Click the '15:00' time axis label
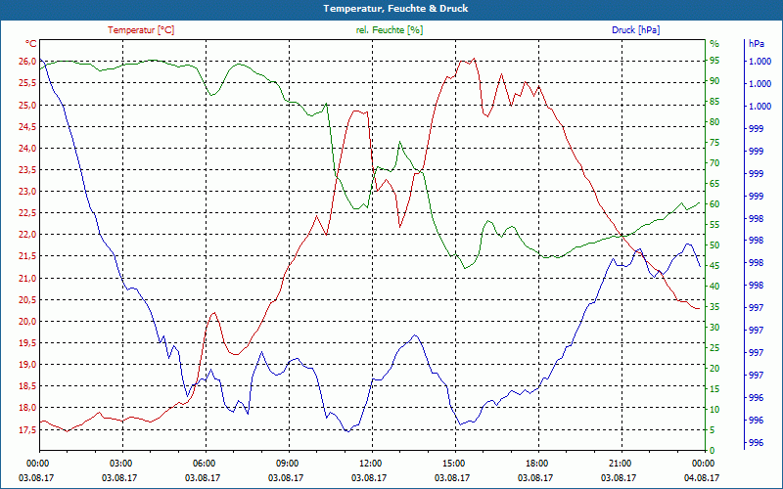783x489 pixels. pos(455,463)
